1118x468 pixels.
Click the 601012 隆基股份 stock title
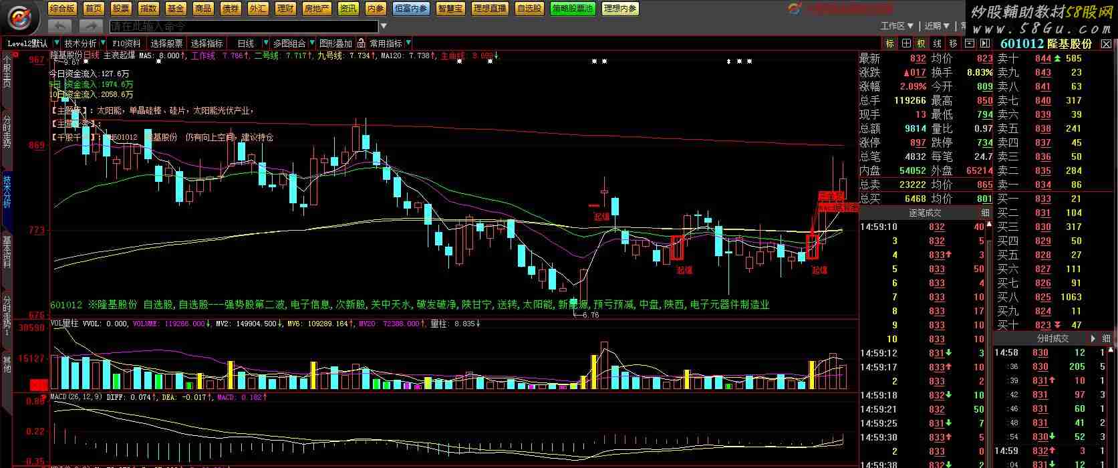pyautogui.click(x=1046, y=43)
